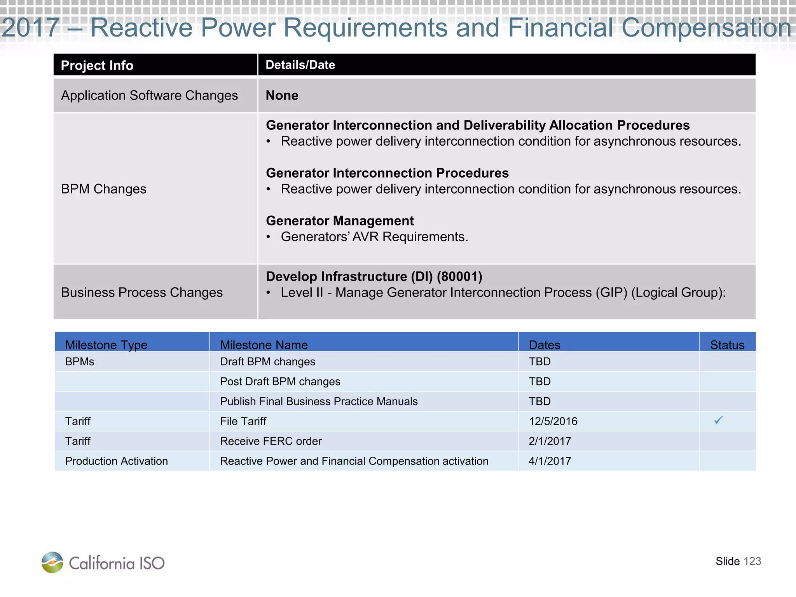Viewport: 796px width, 597px height.
Task: Click the bold 'None' value
Action: coord(282,96)
